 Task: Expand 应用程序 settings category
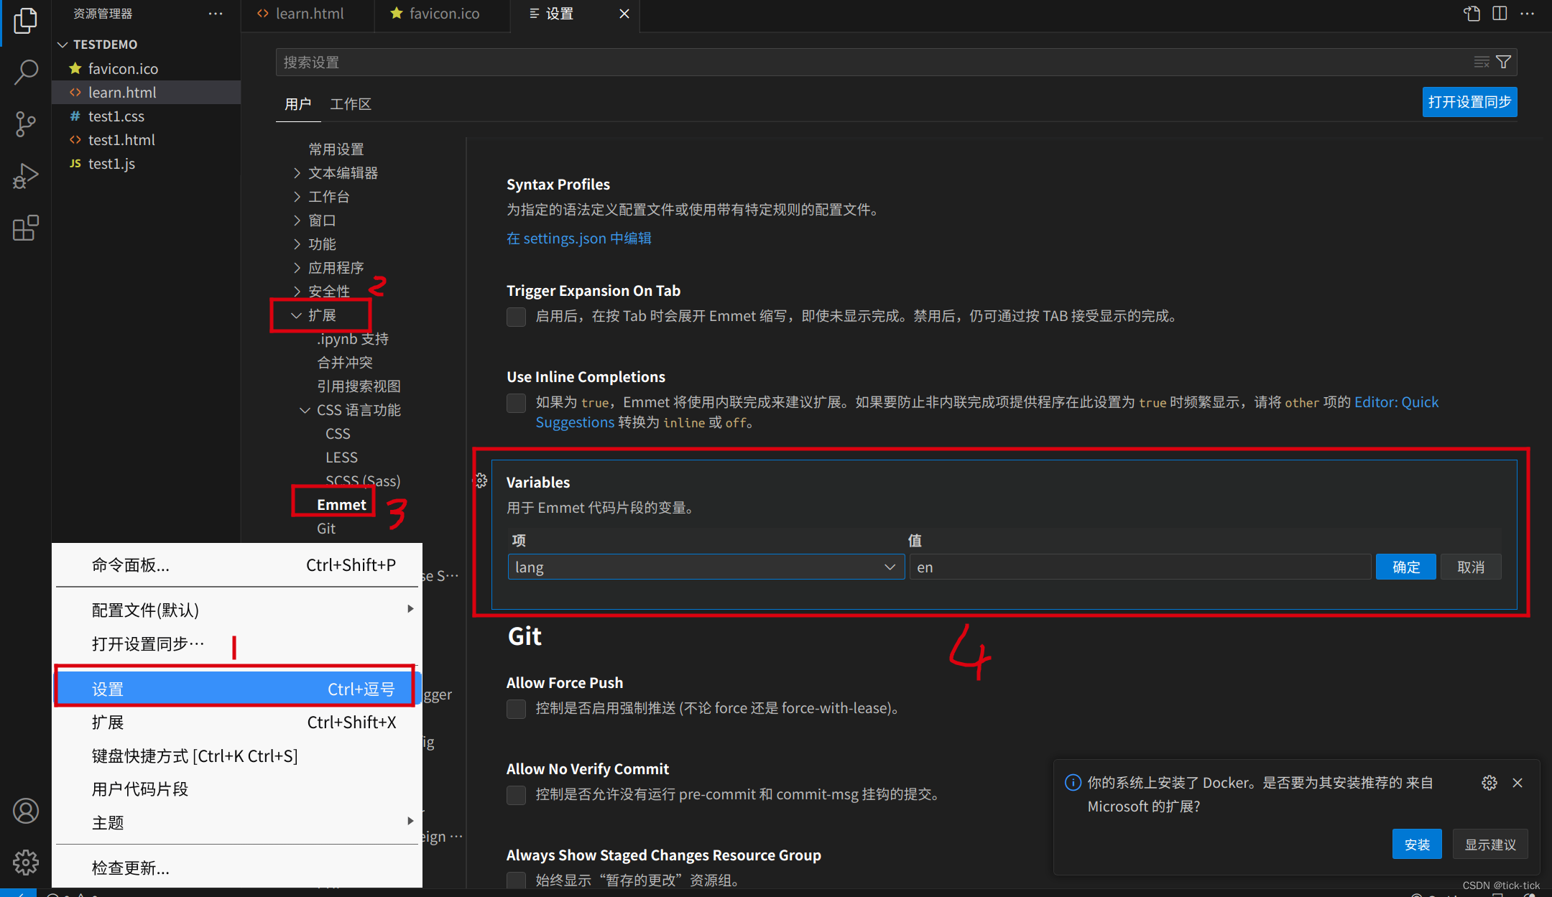pyautogui.click(x=297, y=268)
